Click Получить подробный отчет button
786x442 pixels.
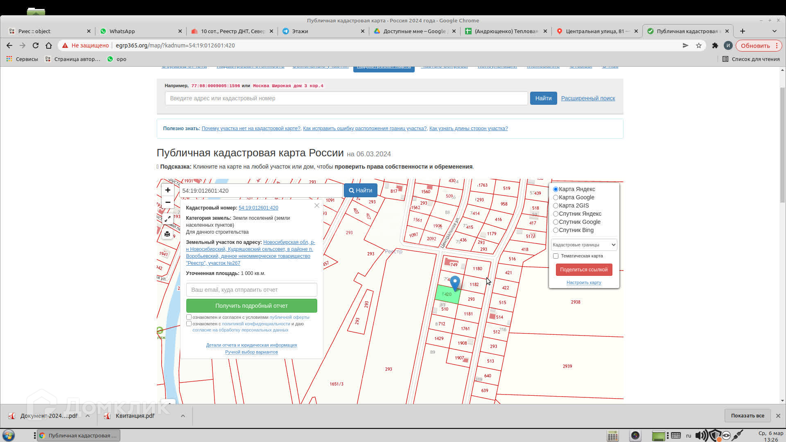251,306
